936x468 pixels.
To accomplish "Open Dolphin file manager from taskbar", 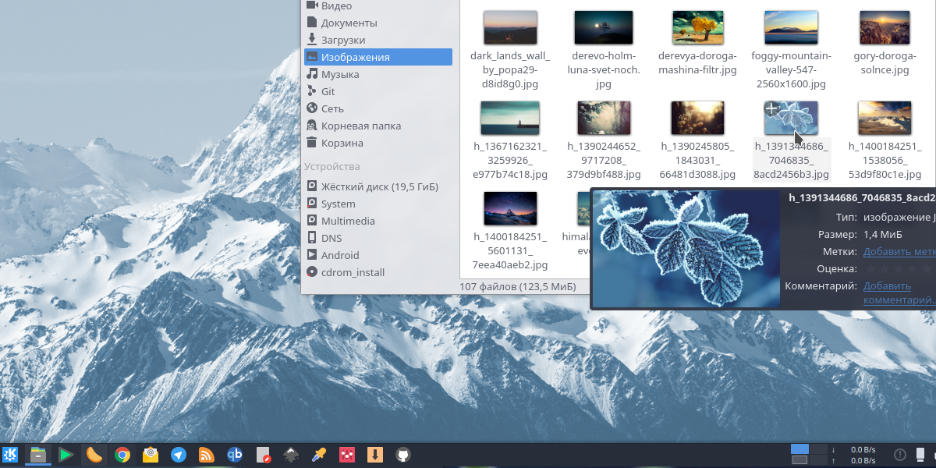I will coord(37,455).
